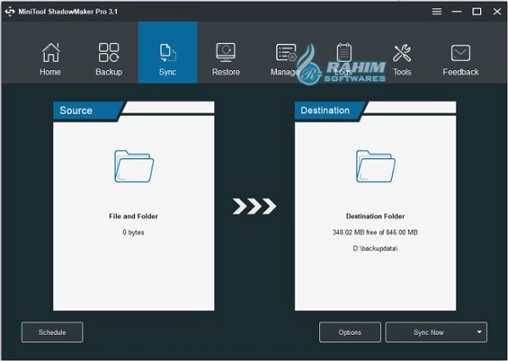Click the '0 bytes' size text
This screenshot has height=361, width=508.
click(134, 232)
